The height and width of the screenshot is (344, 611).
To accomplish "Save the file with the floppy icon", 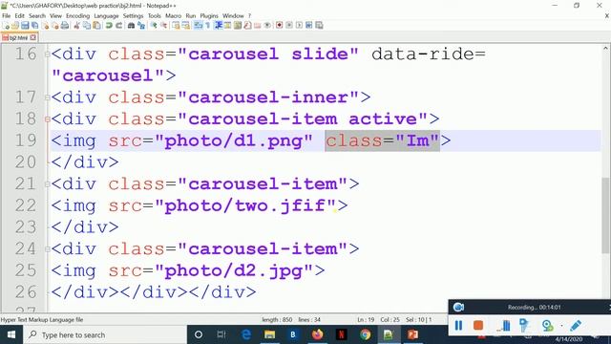I will (x=25, y=26).
